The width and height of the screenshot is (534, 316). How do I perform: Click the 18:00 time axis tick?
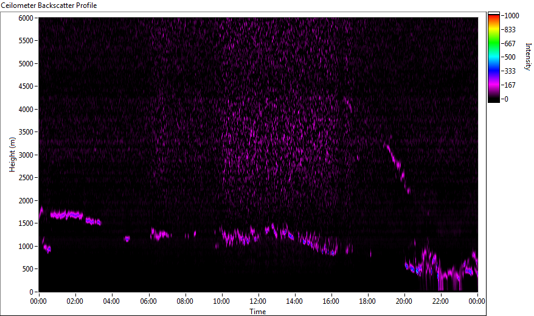coord(367,301)
